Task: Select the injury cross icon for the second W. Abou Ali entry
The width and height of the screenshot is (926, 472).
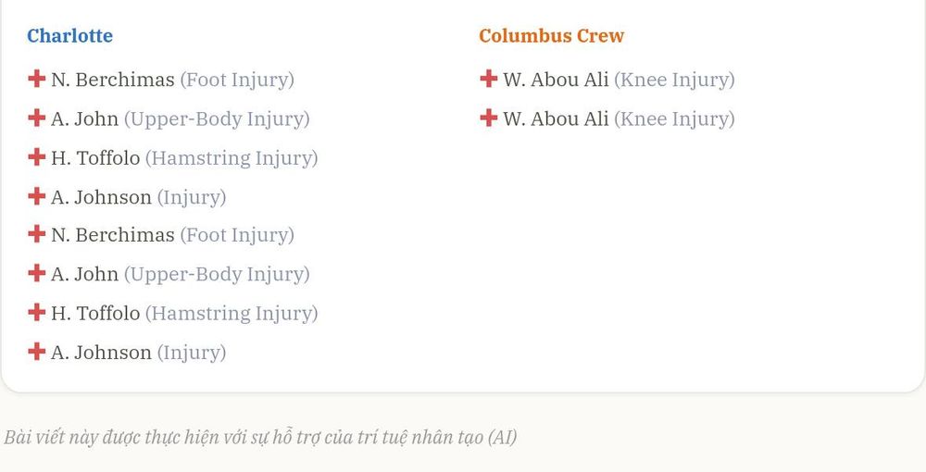Action: pyautogui.click(x=488, y=118)
